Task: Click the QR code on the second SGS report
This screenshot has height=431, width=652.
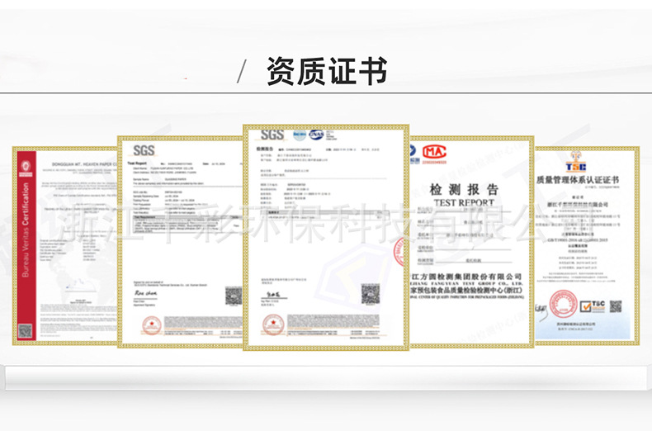Action: pyautogui.click(x=234, y=296)
